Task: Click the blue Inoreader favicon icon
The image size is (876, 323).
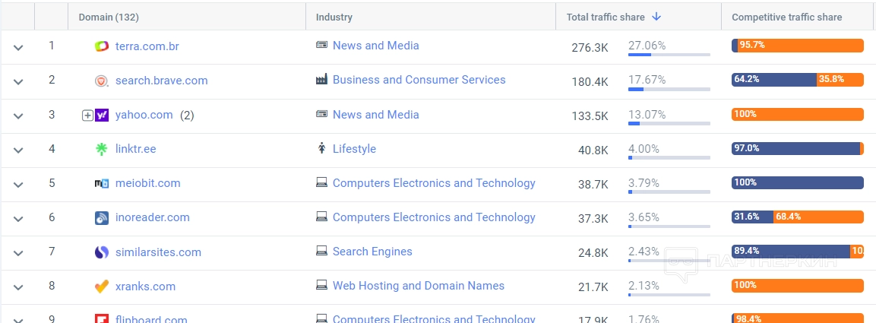Action: pyautogui.click(x=102, y=218)
